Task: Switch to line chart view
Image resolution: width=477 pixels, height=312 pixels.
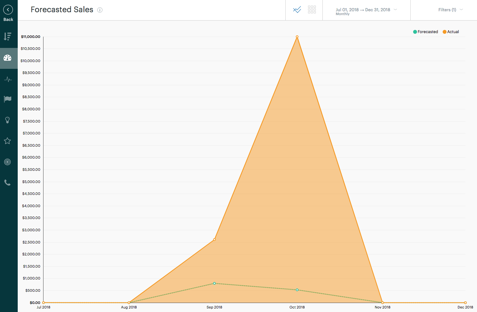Action: pos(297,10)
